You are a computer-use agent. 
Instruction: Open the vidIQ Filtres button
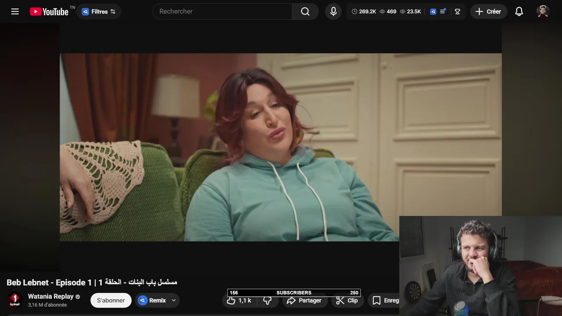pyautogui.click(x=99, y=11)
